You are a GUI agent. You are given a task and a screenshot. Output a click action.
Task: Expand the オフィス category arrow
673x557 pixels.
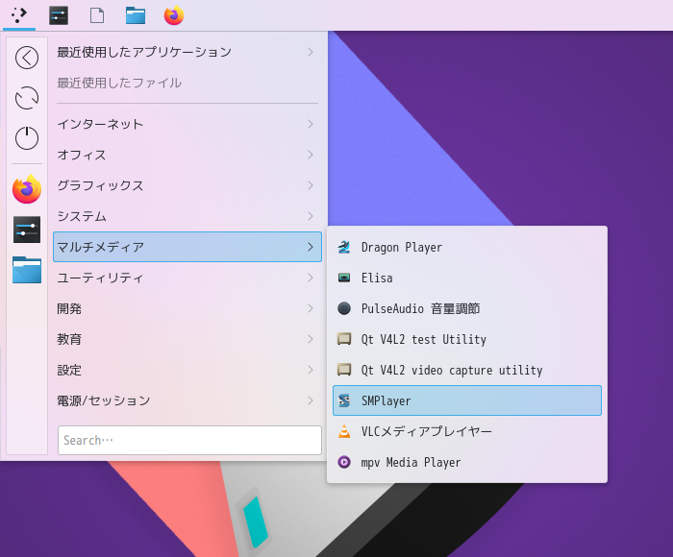tap(311, 155)
